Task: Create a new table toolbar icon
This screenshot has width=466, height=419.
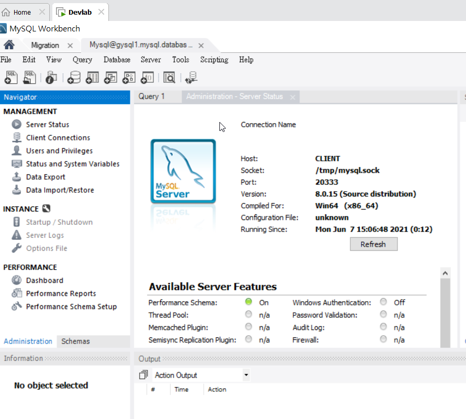Action: click(92, 78)
